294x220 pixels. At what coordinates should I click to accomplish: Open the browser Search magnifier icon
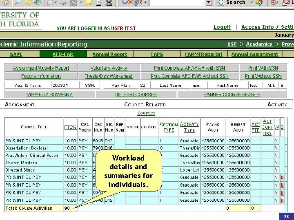pyautogui.click(x=18, y=2)
